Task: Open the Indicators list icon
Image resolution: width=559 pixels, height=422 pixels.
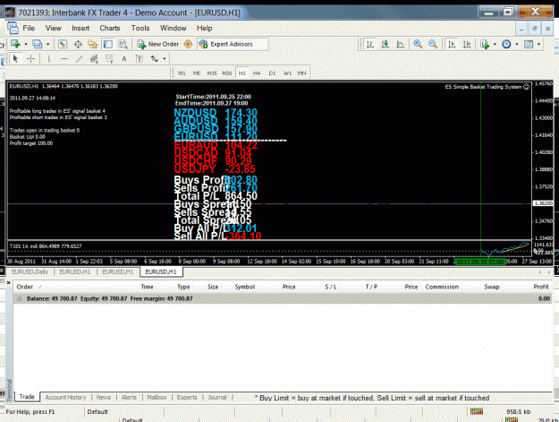Action: tap(485, 44)
